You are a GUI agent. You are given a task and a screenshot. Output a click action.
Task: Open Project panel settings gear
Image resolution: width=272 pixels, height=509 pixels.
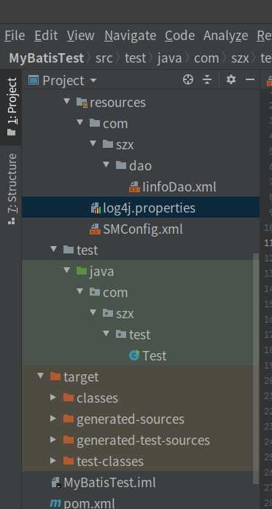(230, 79)
